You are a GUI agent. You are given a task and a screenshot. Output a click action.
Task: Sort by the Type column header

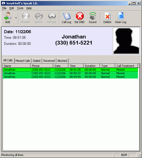(108, 66)
